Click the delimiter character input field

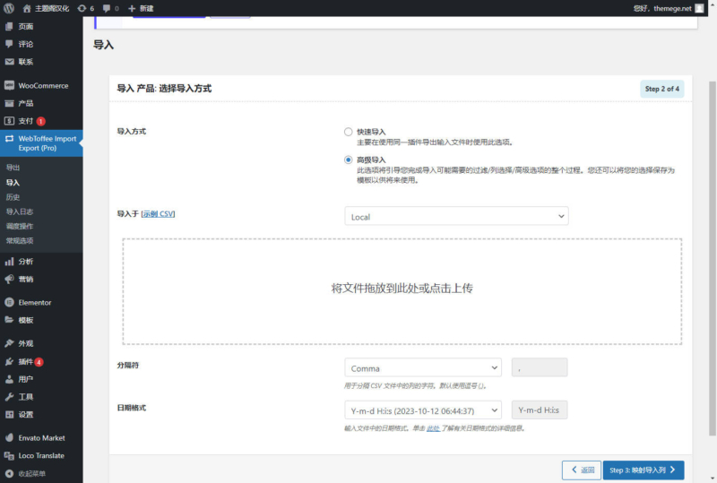tap(540, 367)
